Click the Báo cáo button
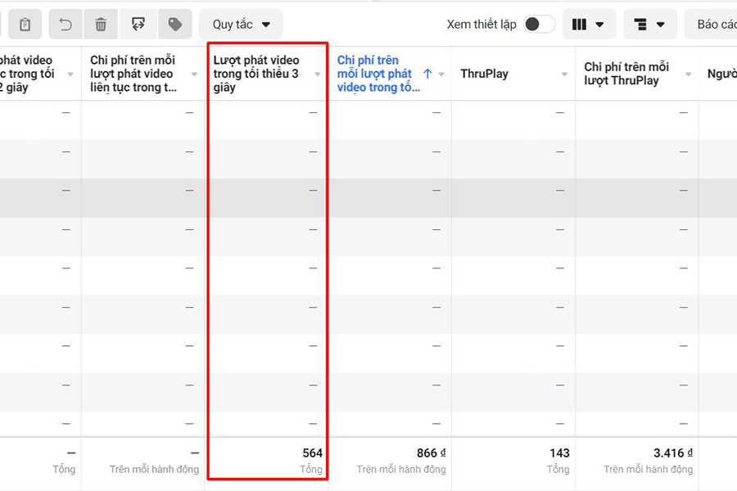737x491 pixels. coord(714,25)
